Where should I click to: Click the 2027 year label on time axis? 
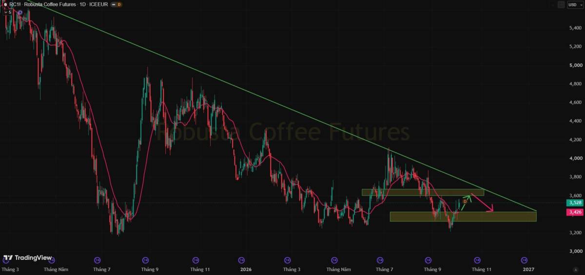tap(528, 269)
